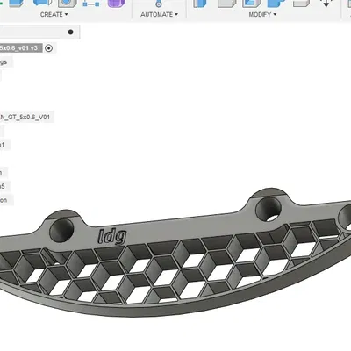Select the middle mounting hole on the model
This screenshot has width=351, height=351.
(x=269, y=209)
